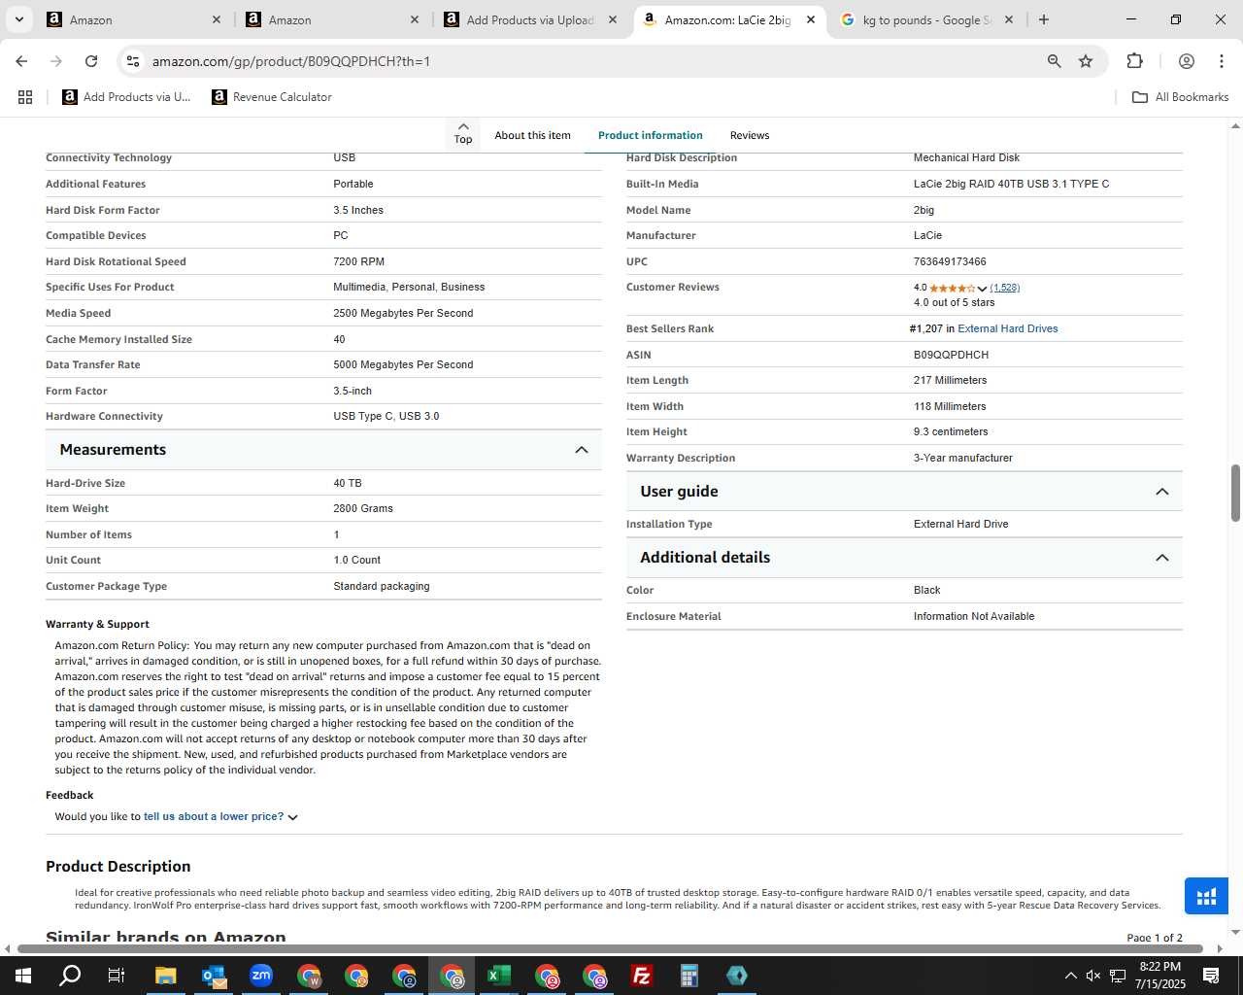Click the Item Weight value 2800 Grams
Screen dimensions: 1243x995
[363, 508]
